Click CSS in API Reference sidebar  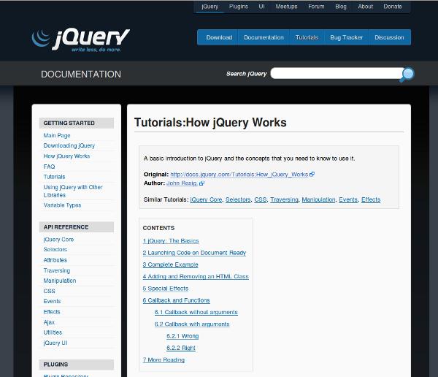tap(49, 291)
